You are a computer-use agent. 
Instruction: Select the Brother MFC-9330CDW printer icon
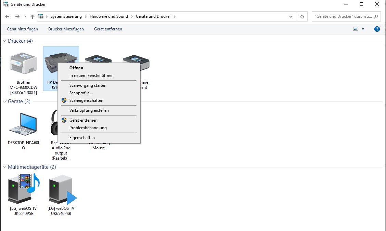pyautogui.click(x=23, y=64)
